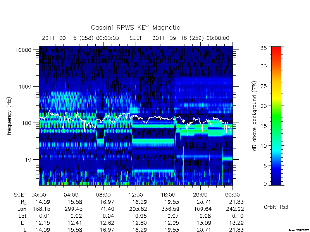
Task: Select the end date label "2011-09-16 (259) 00:00:00"
Action: [191, 38]
